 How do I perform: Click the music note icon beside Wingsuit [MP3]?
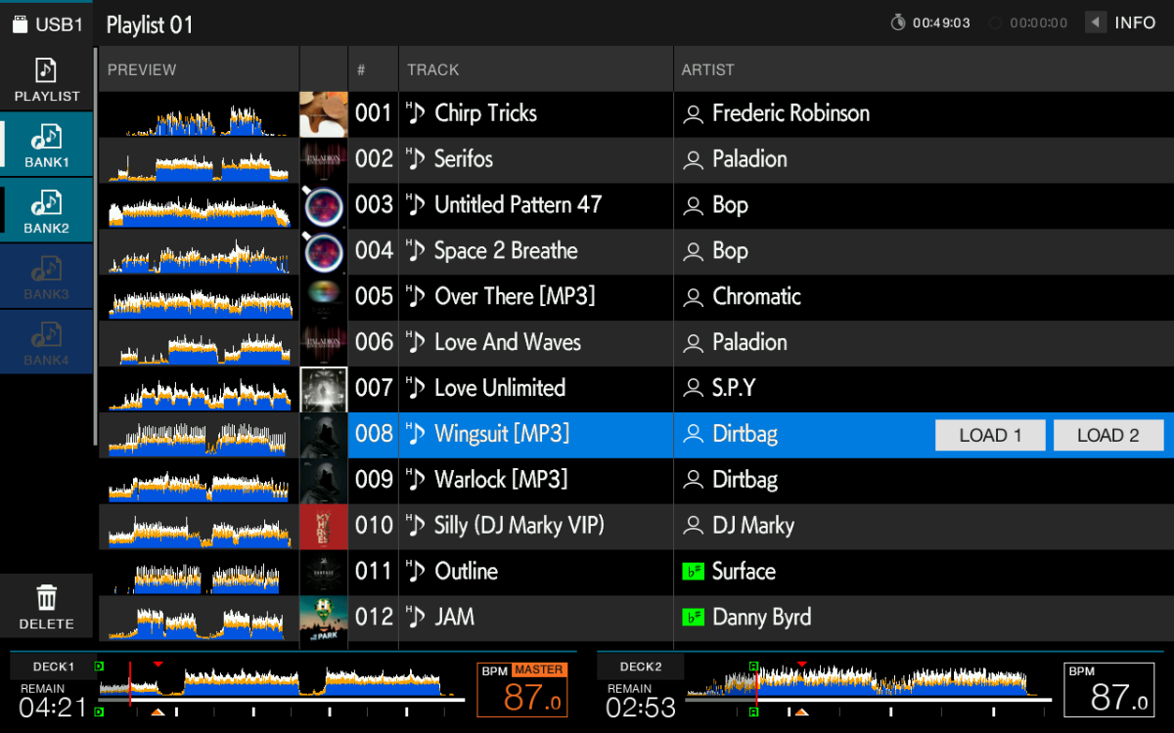[414, 434]
